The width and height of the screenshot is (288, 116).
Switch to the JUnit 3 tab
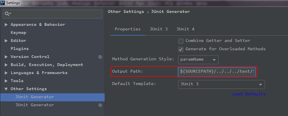pos(159,29)
